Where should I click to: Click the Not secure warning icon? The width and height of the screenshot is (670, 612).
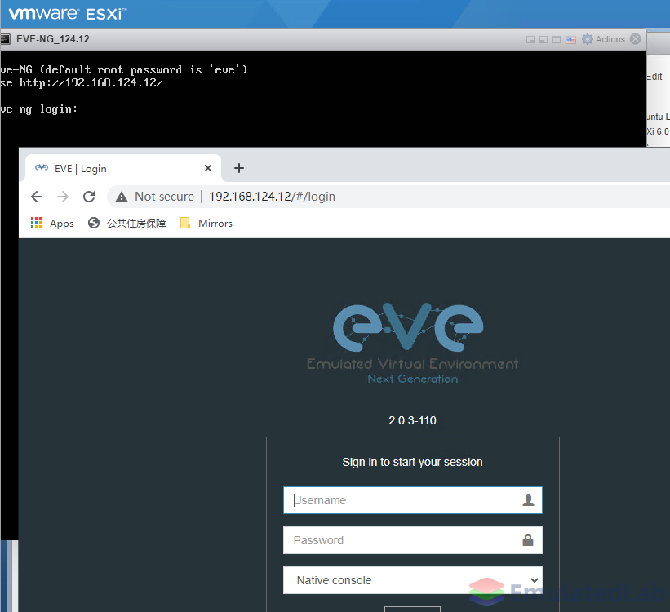click(x=122, y=197)
